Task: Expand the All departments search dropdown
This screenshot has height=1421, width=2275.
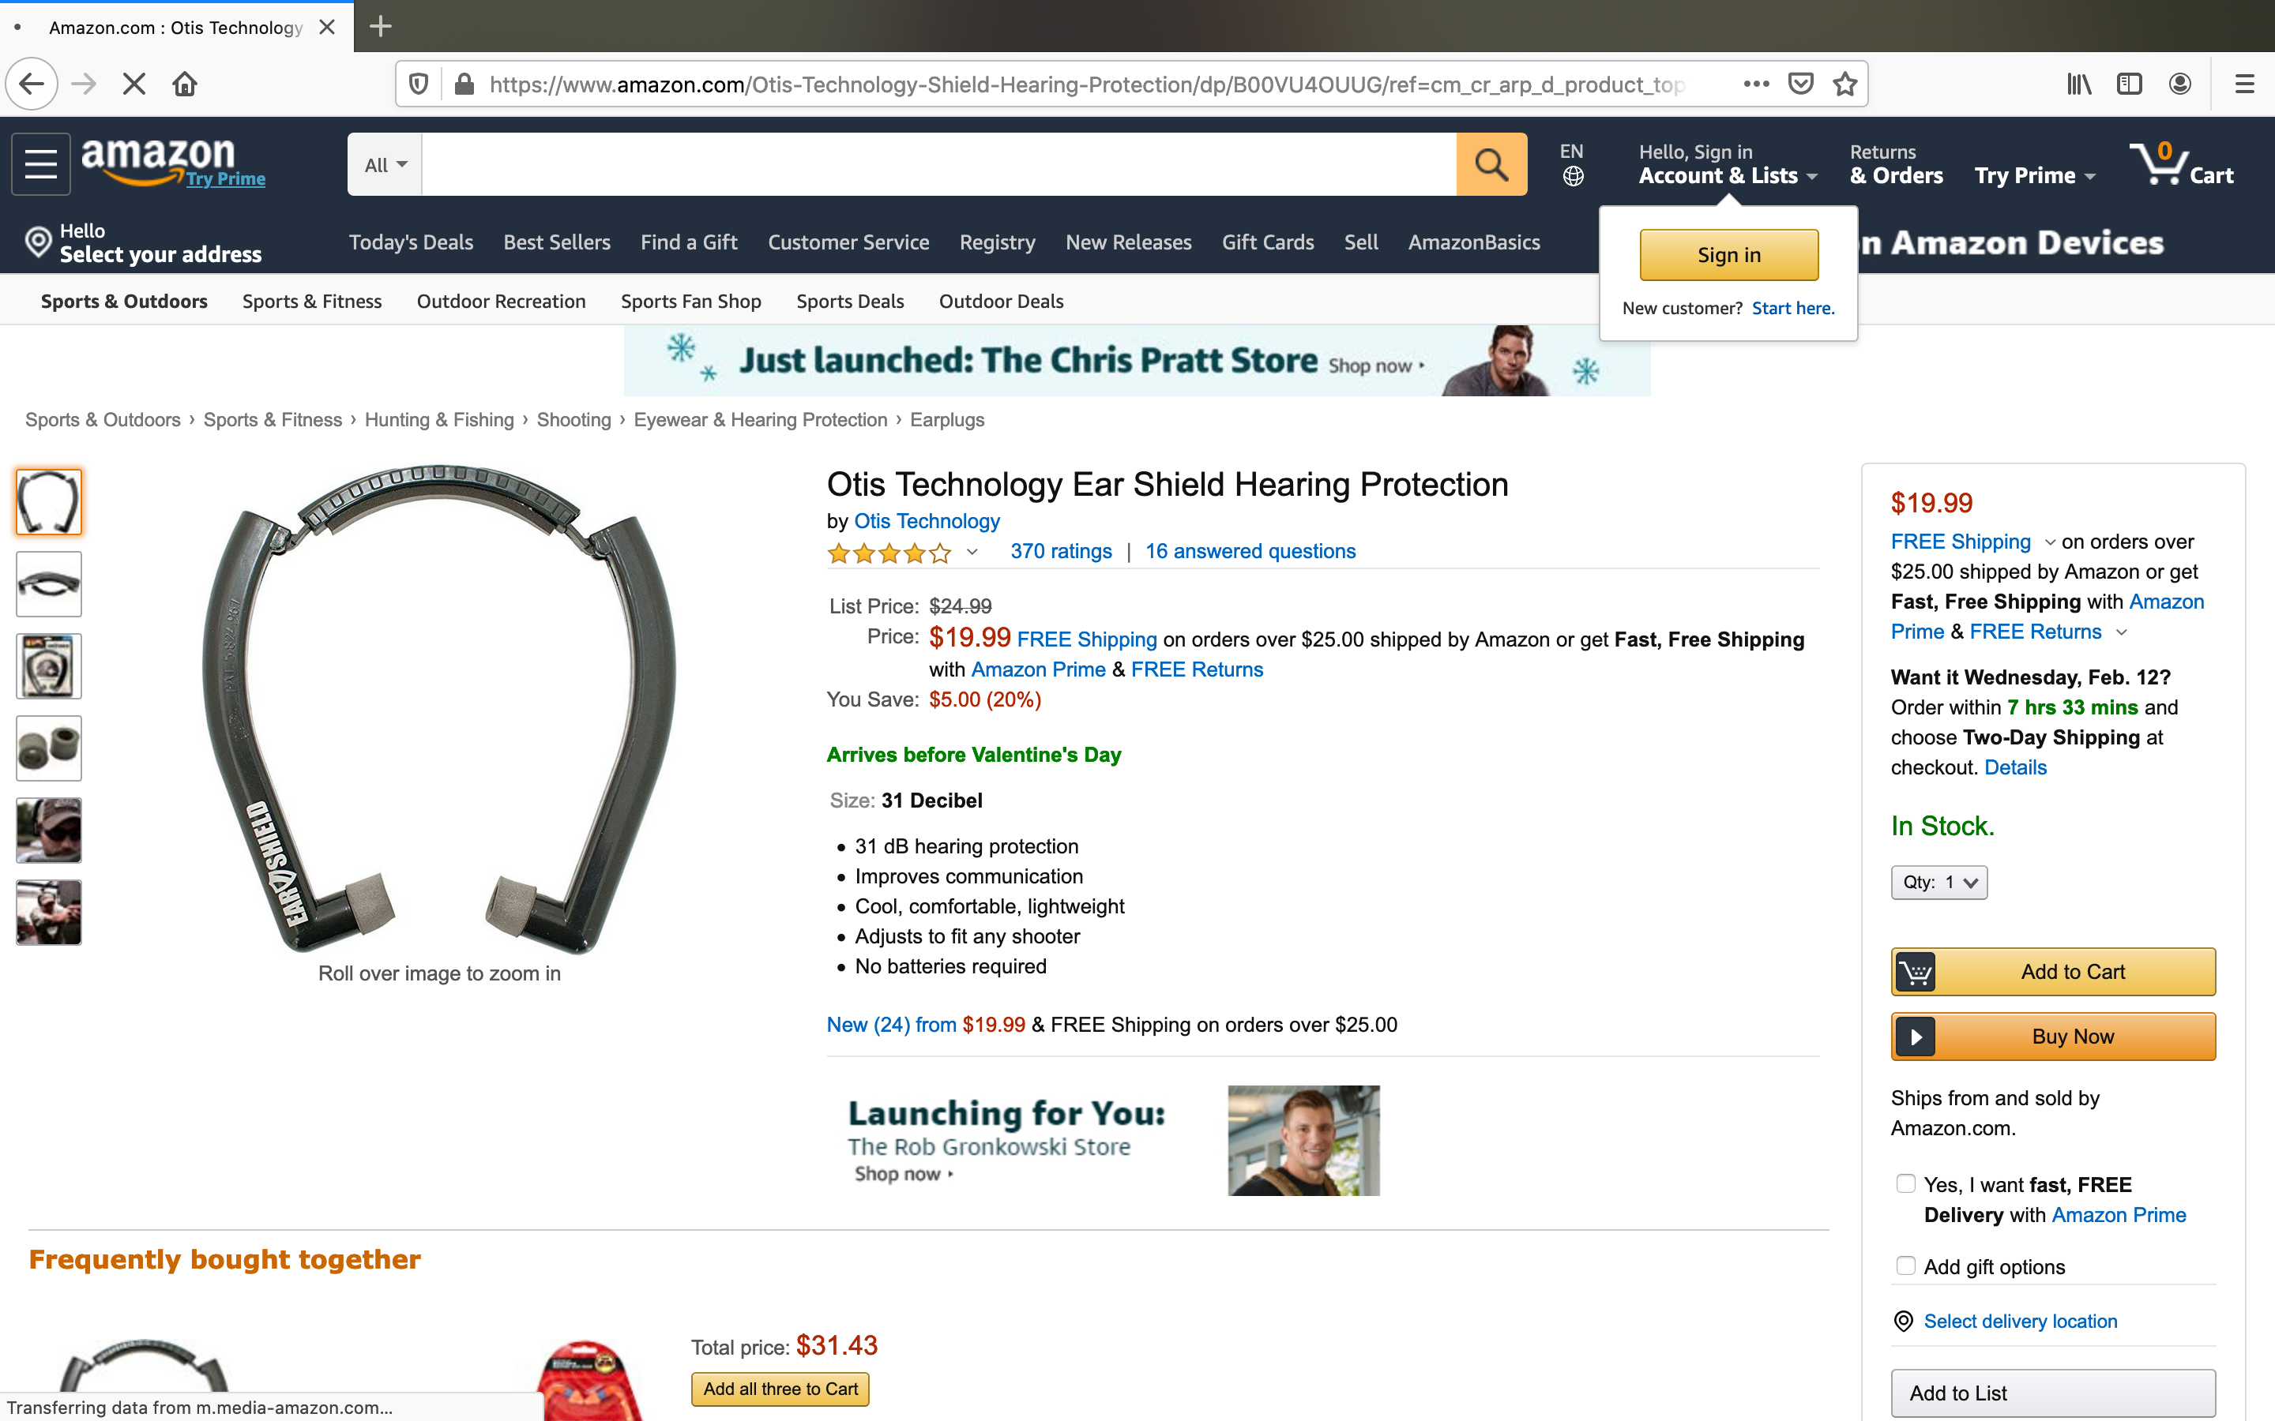Action: pos(385,164)
